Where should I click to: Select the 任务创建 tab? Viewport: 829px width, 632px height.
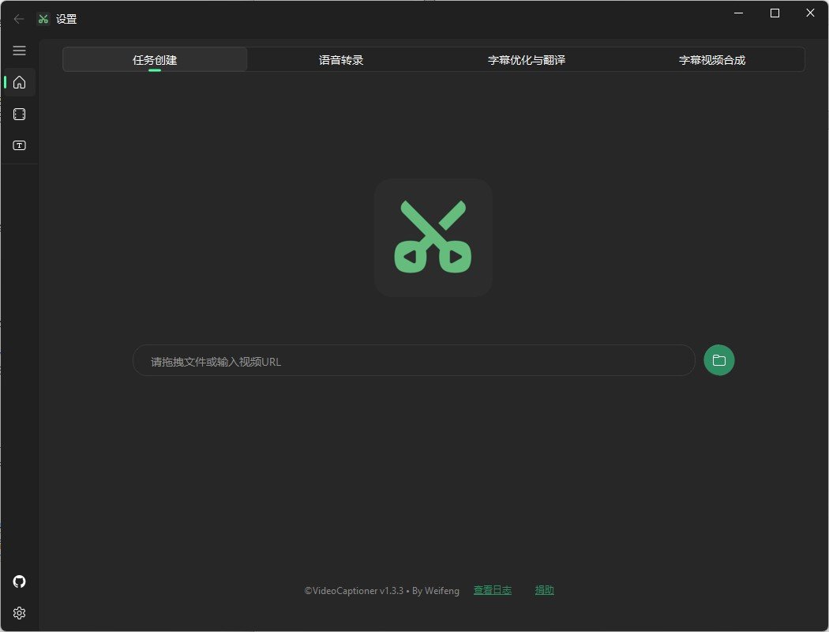(155, 60)
